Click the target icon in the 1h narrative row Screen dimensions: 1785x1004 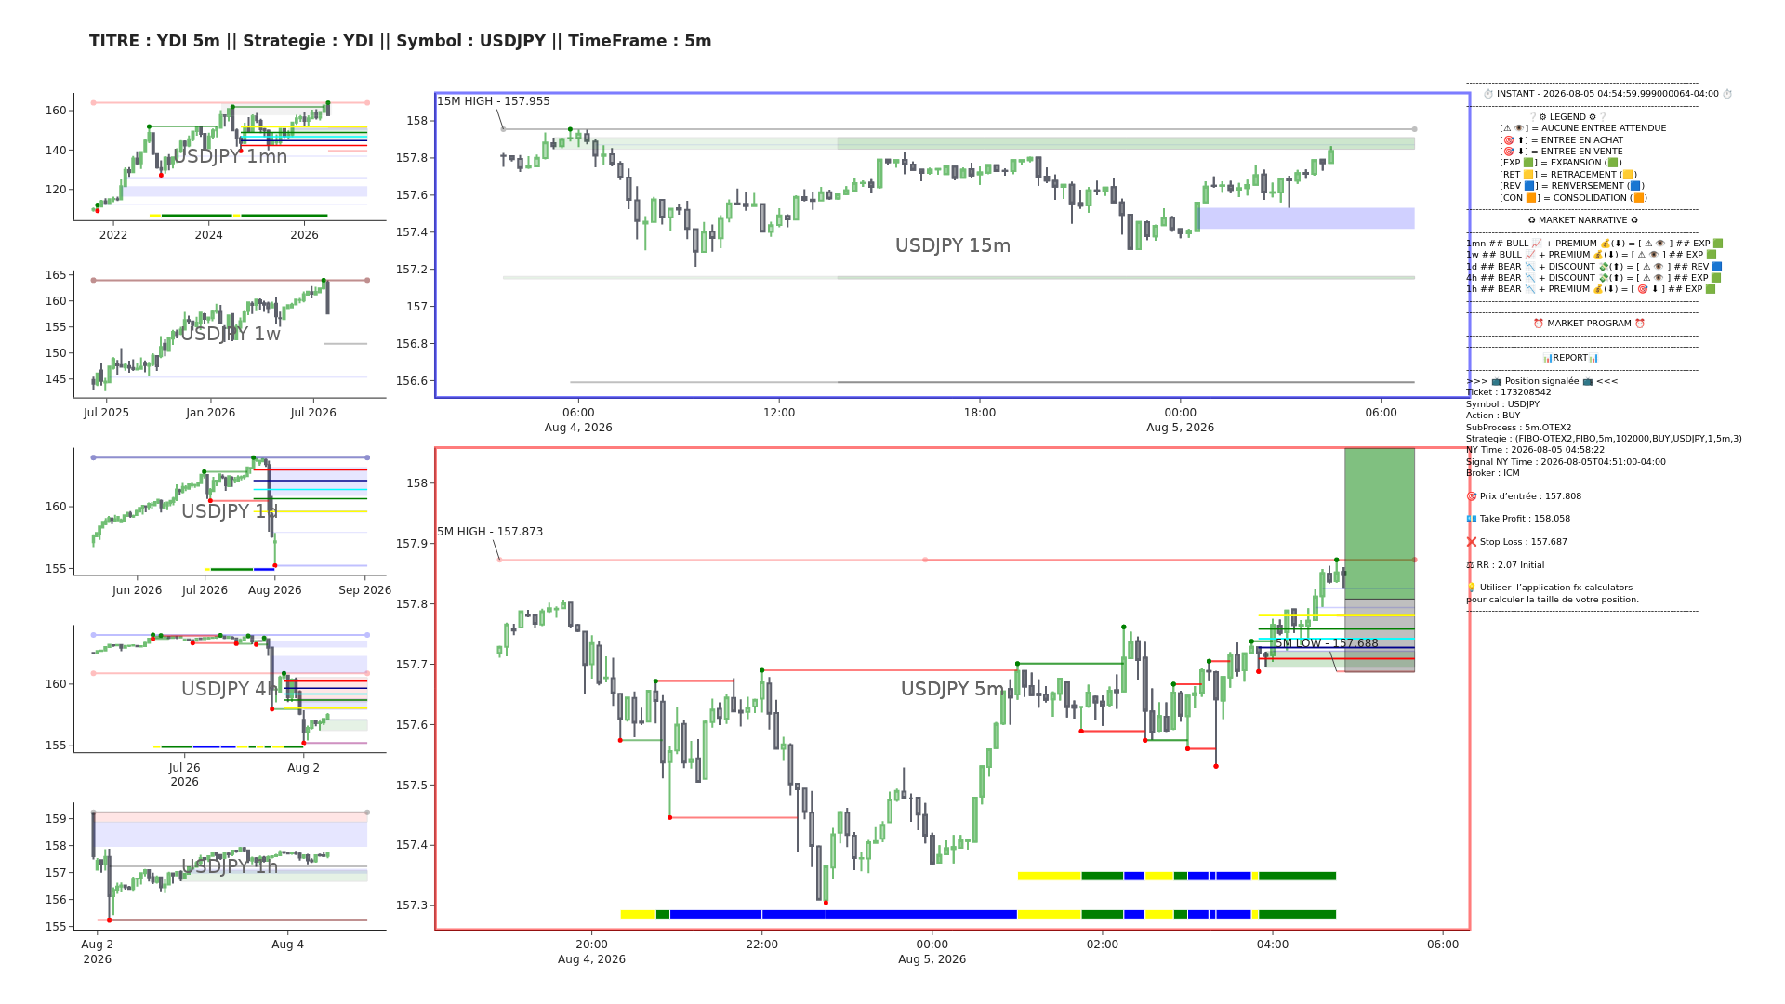pyautogui.click(x=1643, y=289)
